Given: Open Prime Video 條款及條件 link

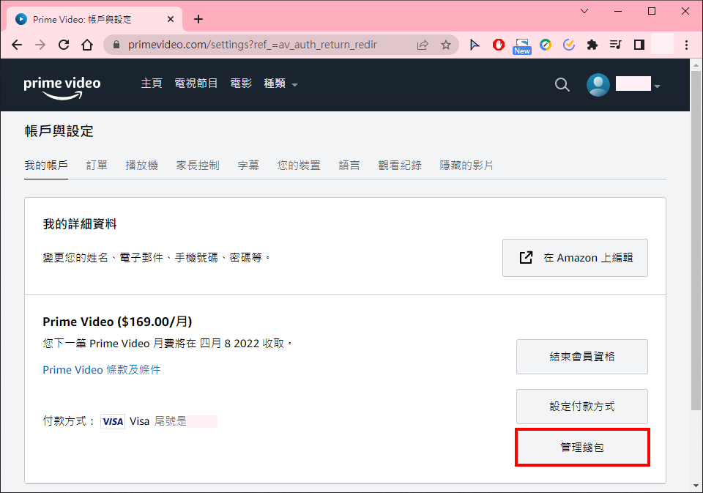Looking at the screenshot, I should [x=101, y=370].
